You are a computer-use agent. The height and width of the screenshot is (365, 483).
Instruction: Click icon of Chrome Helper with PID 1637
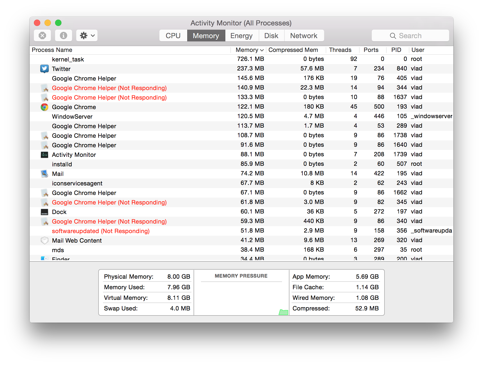[x=44, y=97]
